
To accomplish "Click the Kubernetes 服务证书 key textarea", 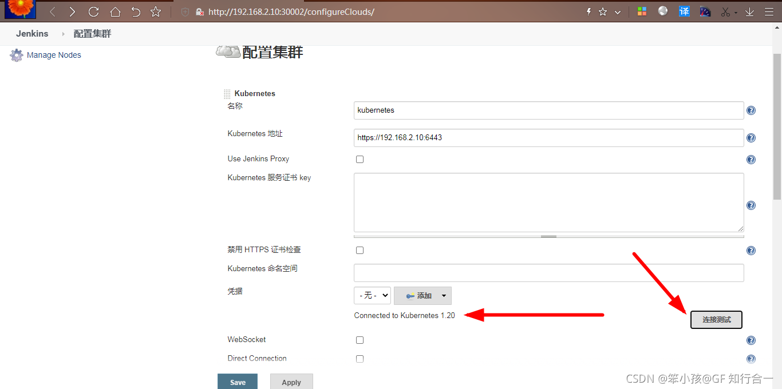I will coord(548,203).
